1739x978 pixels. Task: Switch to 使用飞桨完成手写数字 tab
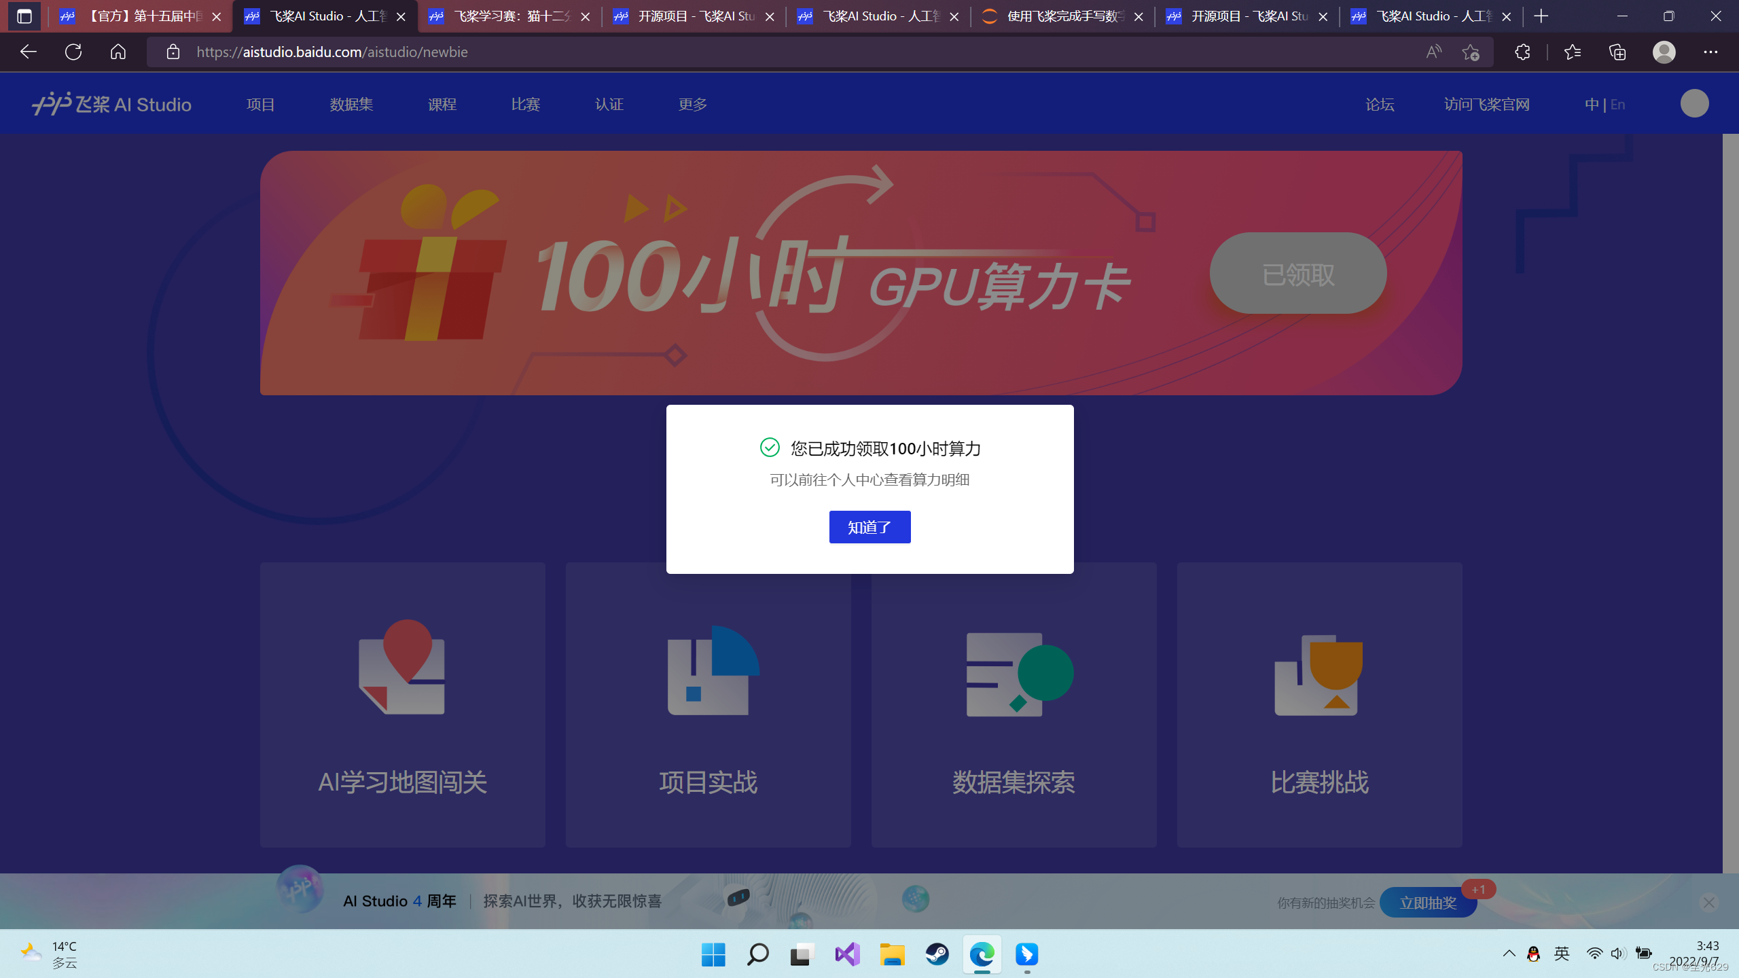1062,16
